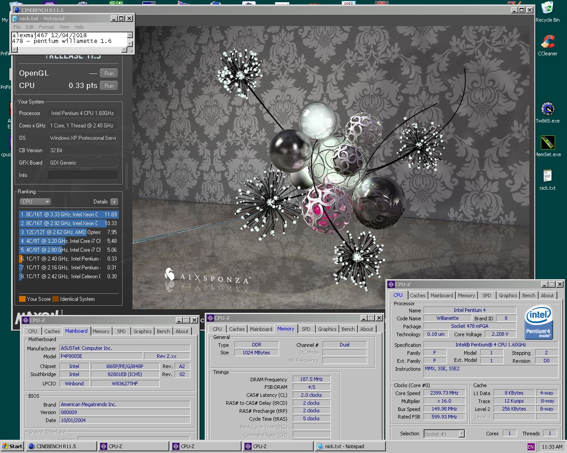Switch to Bench tab in CPU-Z CPU window

click(x=529, y=296)
